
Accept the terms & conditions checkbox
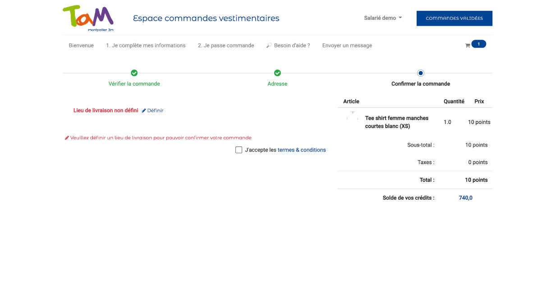click(x=239, y=150)
